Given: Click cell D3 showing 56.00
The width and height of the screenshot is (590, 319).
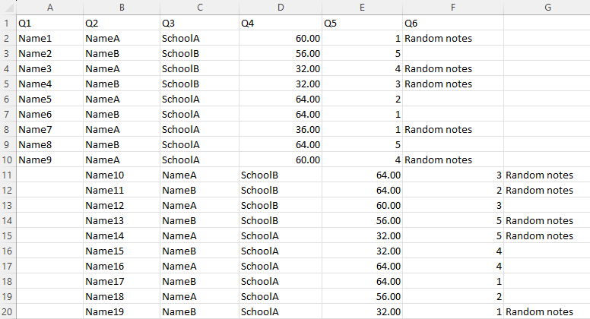Looking at the screenshot, I should [x=281, y=53].
